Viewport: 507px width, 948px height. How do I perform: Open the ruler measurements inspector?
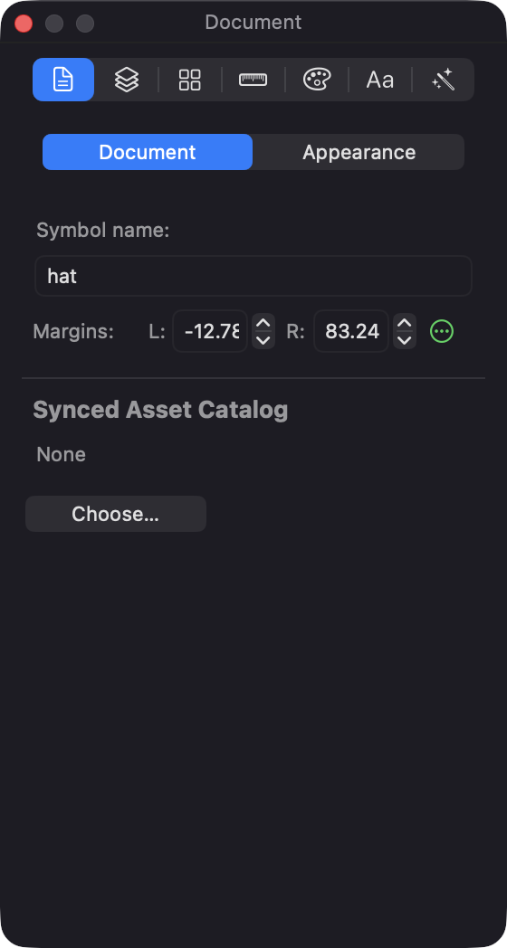point(253,80)
